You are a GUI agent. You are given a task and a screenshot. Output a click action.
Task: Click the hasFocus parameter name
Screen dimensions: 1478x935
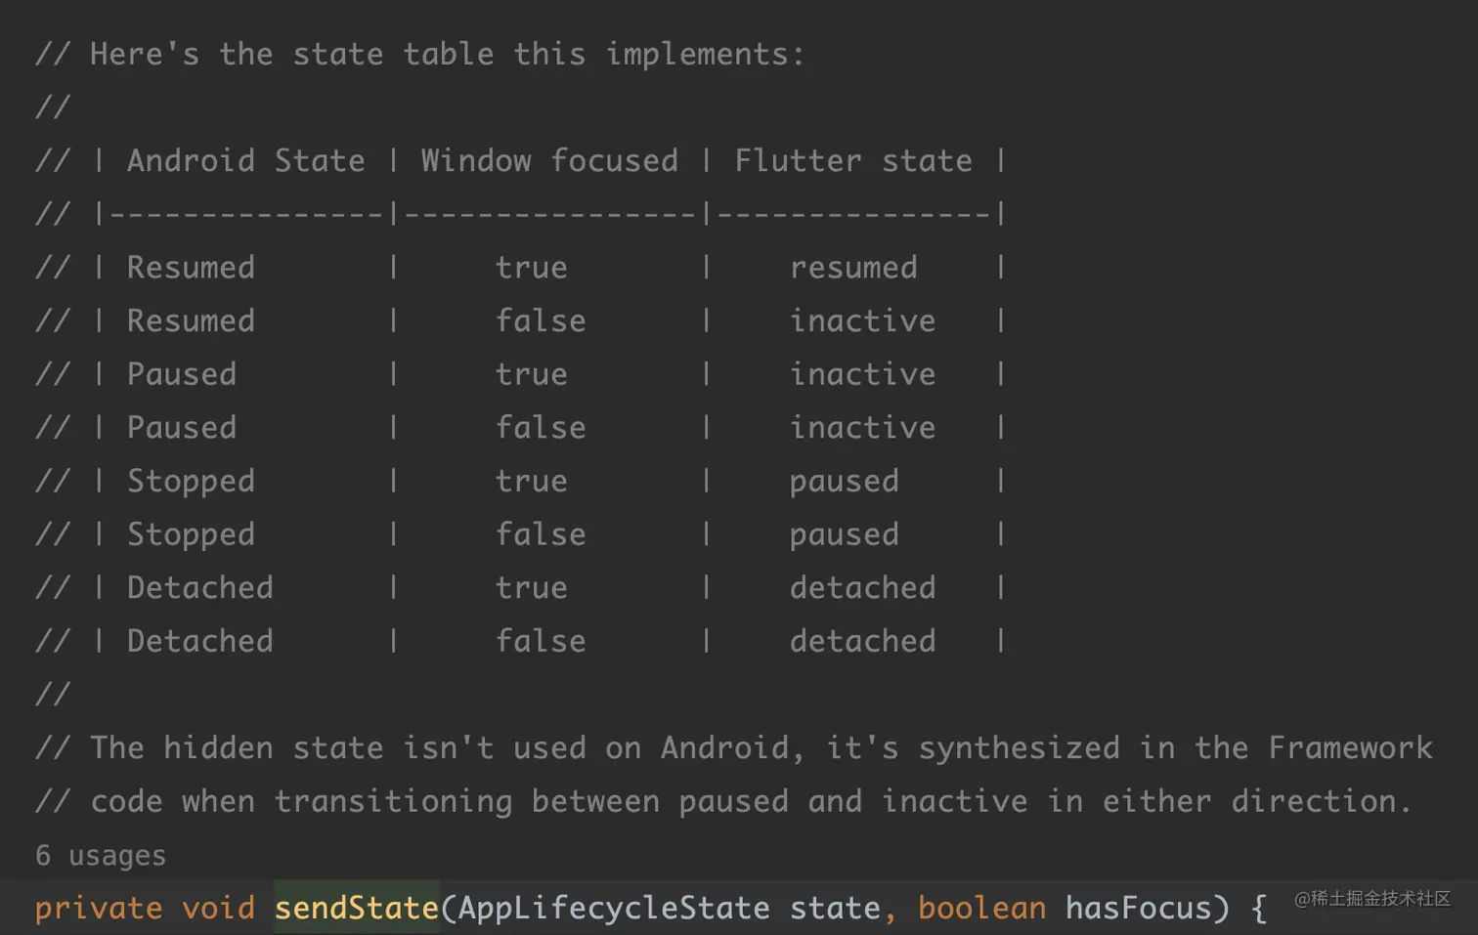pos(1138,908)
